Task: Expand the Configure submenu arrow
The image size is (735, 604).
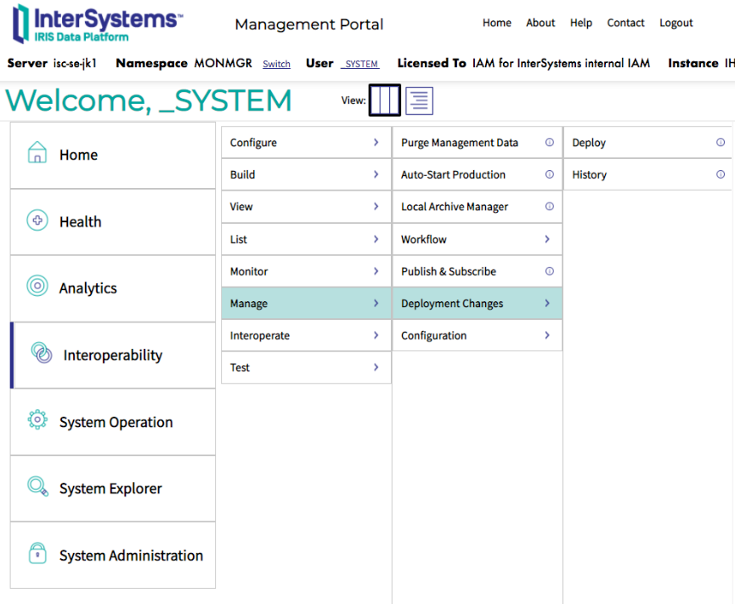Action: click(376, 143)
